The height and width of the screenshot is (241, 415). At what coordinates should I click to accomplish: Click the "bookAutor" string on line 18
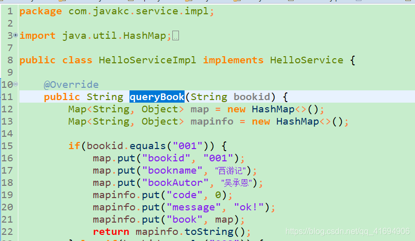tap(175, 183)
